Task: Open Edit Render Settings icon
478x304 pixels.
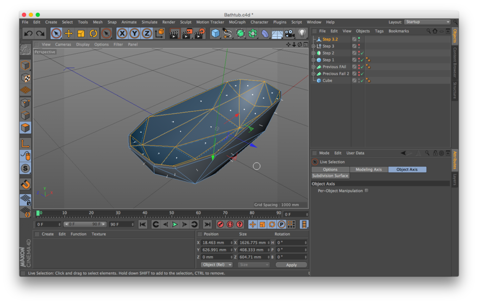Action: click(x=200, y=33)
